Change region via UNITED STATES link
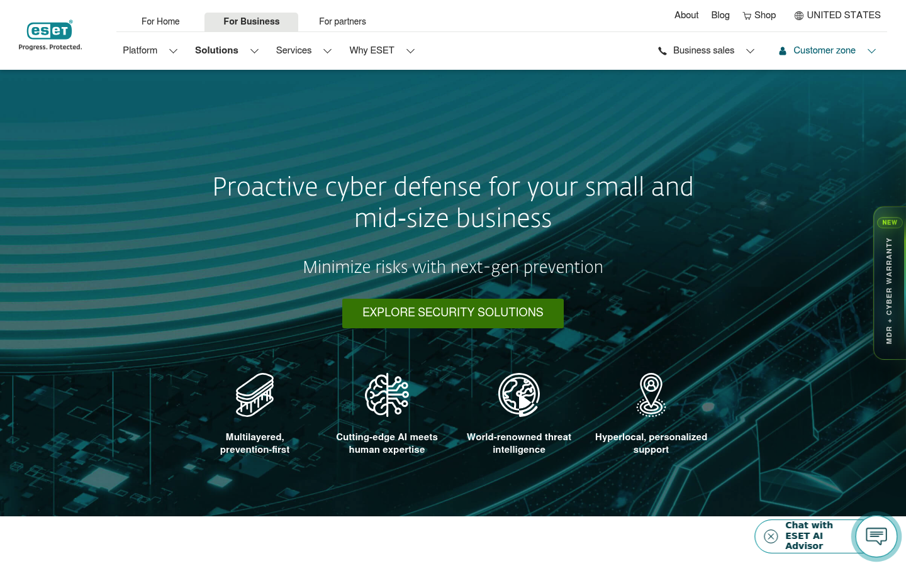Image resolution: width=906 pixels, height=566 pixels. (x=844, y=15)
